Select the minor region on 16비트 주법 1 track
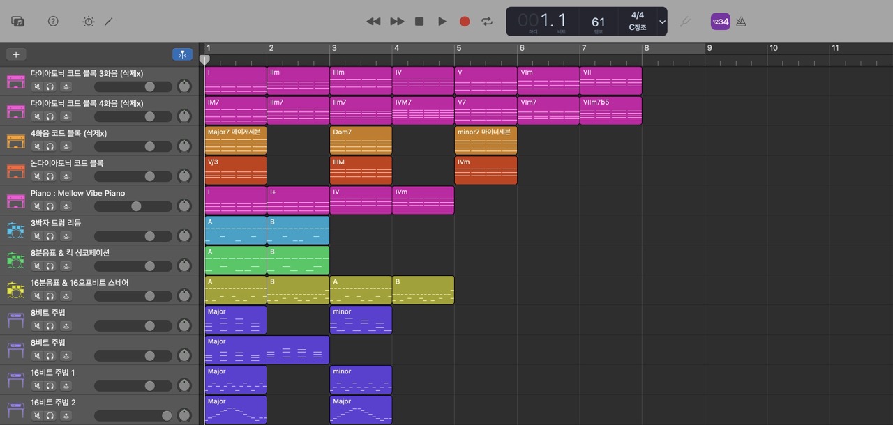The image size is (893, 425). click(361, 380)
